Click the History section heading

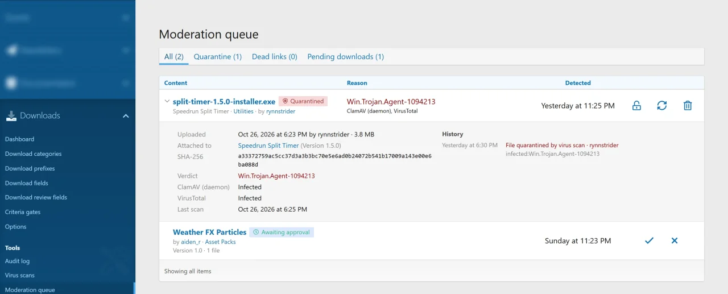point(453,134)
